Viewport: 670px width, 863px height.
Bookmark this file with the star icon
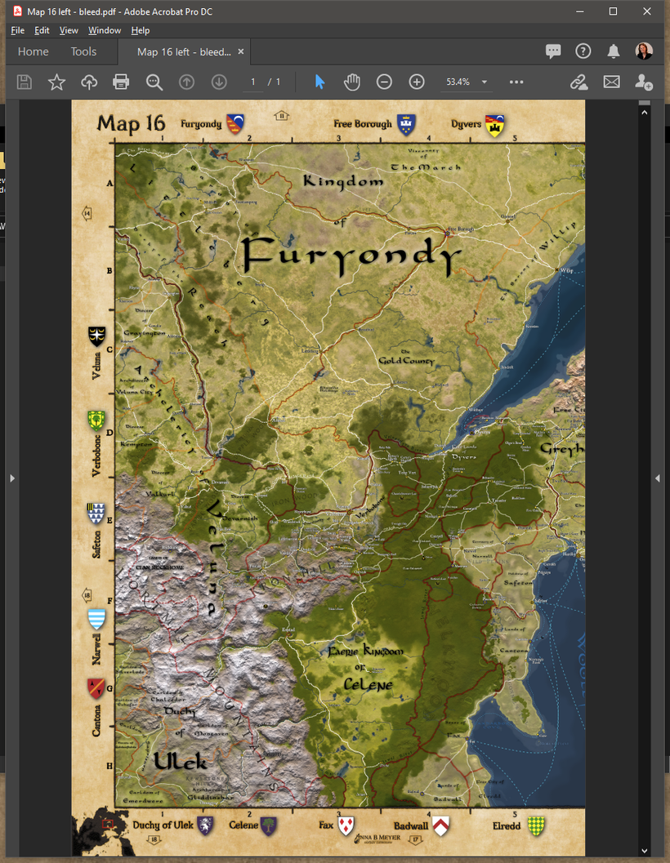click(x=56, y=82)
